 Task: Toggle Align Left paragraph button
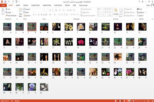tap(60, 15)
